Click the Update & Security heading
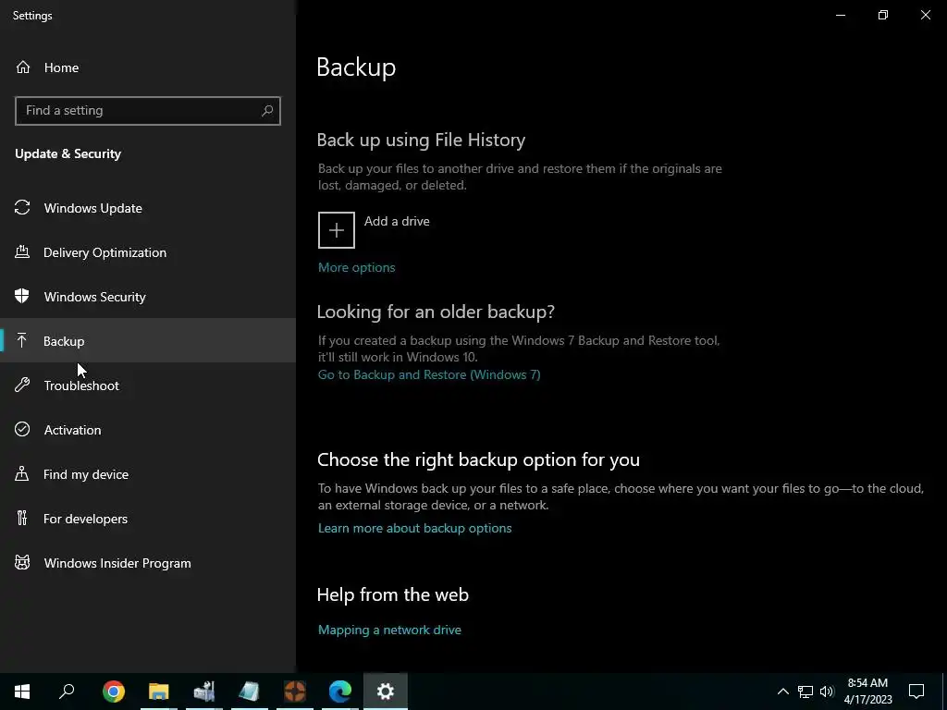Image resolution: width=947 pixels, height=710 pixels. coord(68,153)
